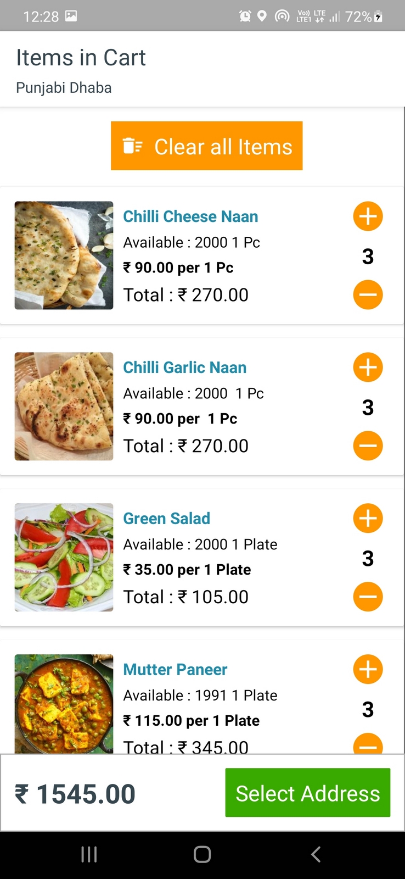This screenshot has height=879, width=405.
Task: Tap the Android home navigation button
Action: point(202,854)
